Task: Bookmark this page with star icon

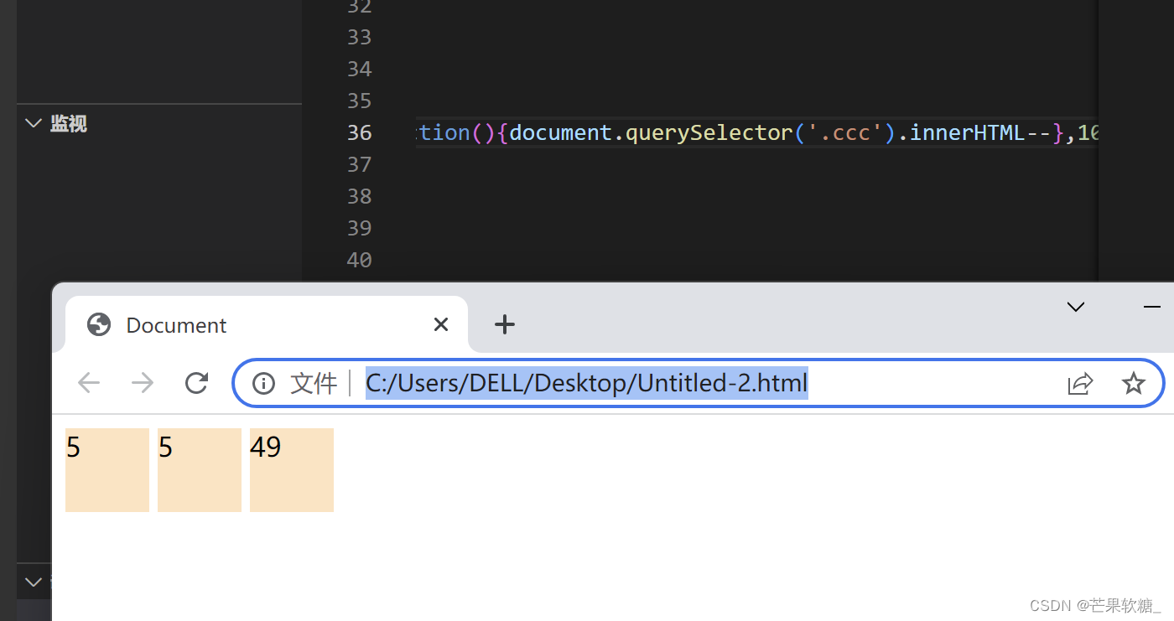Action: [1133, 384]
